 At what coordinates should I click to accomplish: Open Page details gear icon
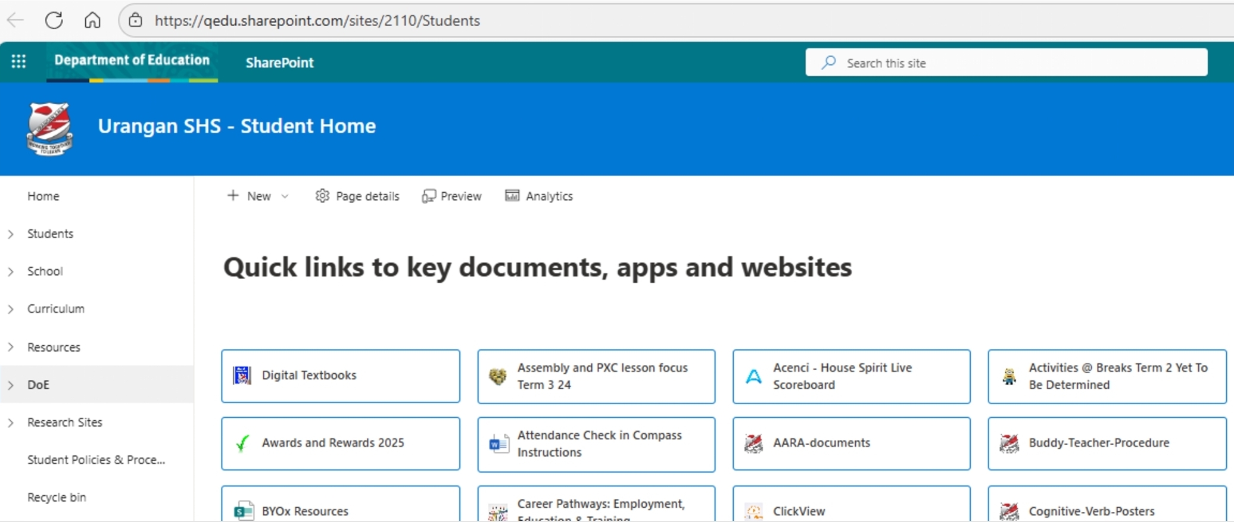(322, 196)
